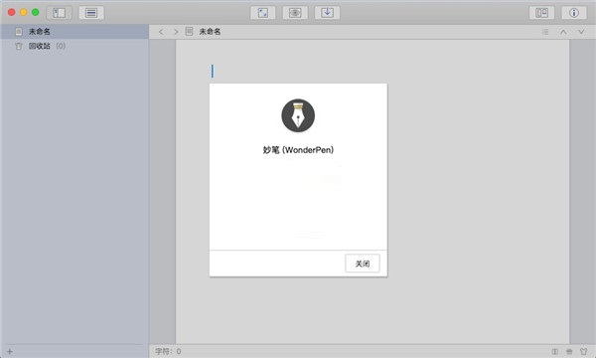Click the 未命名 title in header bar
The image size is (596, 358).
tap(210, 32)
